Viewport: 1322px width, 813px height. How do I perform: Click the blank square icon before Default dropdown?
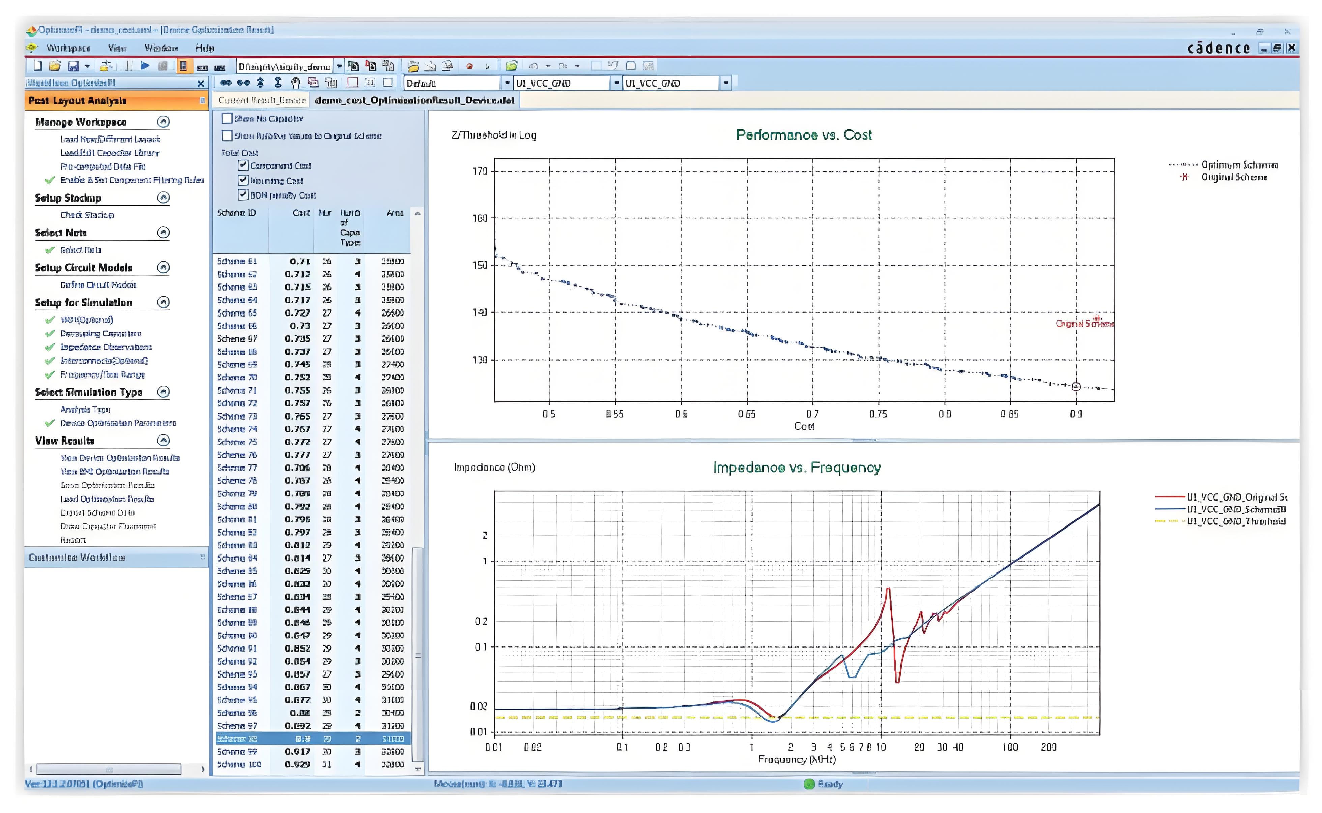pos(388,83)
